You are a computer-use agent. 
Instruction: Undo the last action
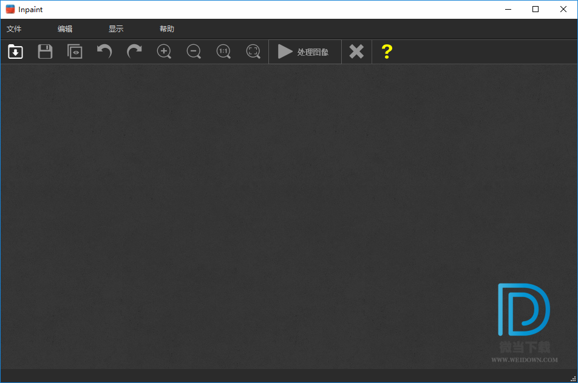pyautogui.click(x=104, y=52)
